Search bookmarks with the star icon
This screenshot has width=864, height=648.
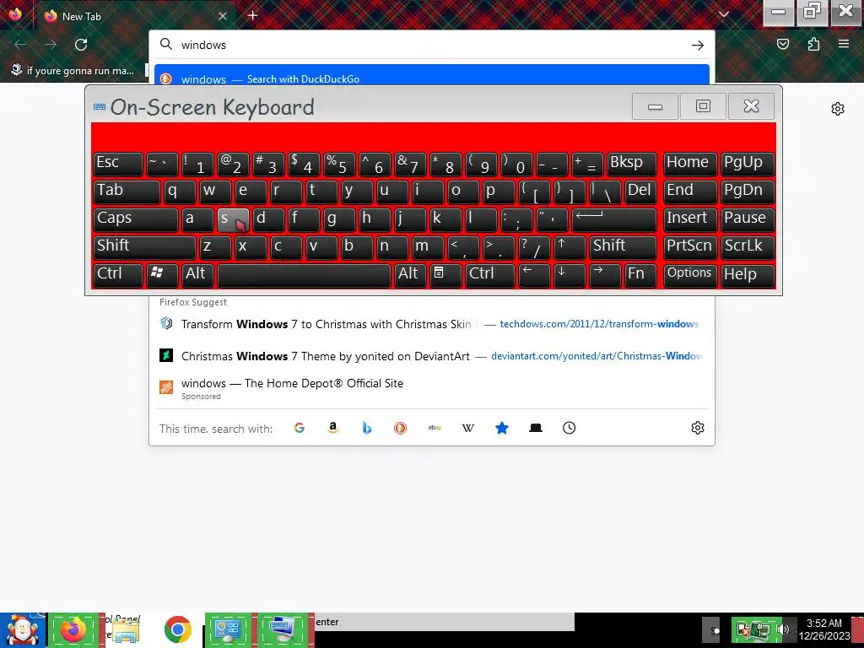(x=502, y=428)
